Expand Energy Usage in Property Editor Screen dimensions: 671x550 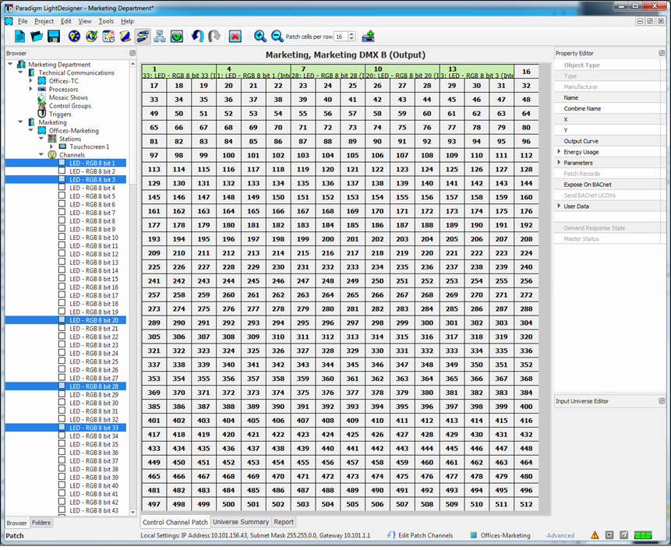point(559,152)
